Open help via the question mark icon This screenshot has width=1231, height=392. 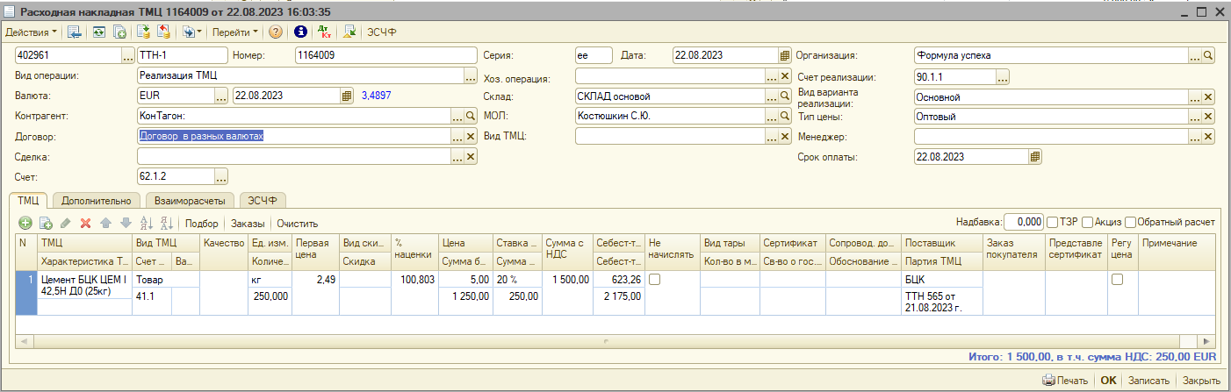(x=276, y=32)
